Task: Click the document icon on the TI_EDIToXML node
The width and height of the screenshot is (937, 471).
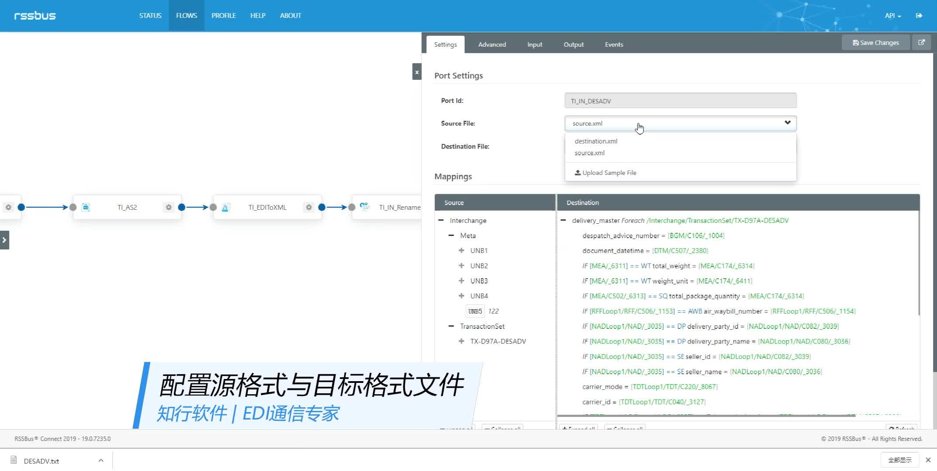Action: tap(225, 207)
